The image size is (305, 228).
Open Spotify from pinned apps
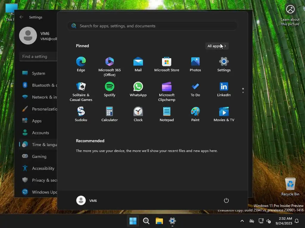(x=110, y=89)
